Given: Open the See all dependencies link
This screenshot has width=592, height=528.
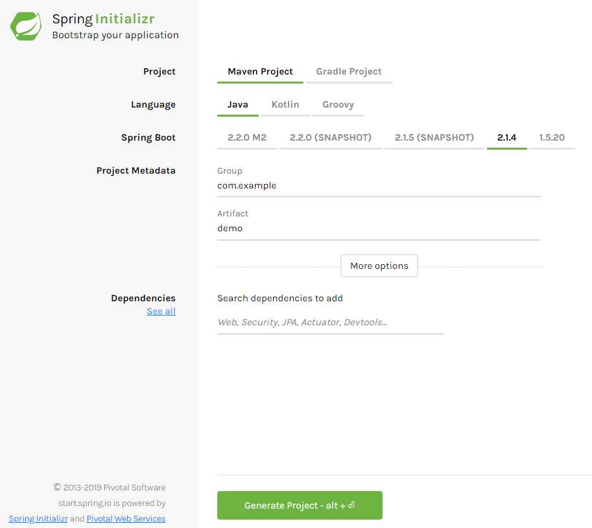Looking at the screenshot, I should (161, 312).
